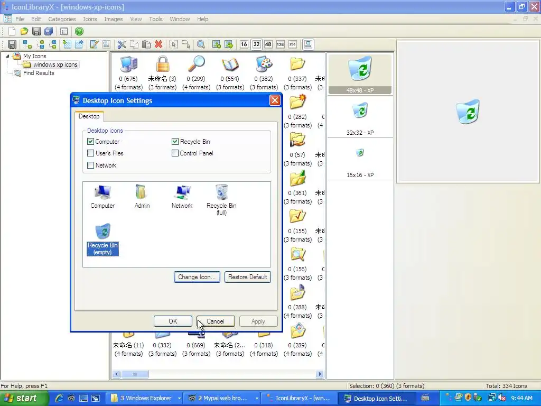The image size is (541, 406).
Task: Check the User's Files checkbox
Action: pyautogui.click(x=91, y=153)
